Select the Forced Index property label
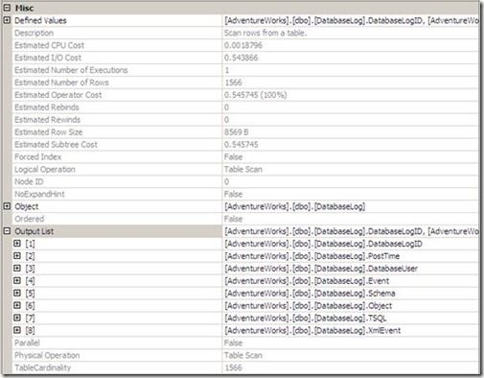The height and width of the screenshot is (378, 484). coord(37,156)
